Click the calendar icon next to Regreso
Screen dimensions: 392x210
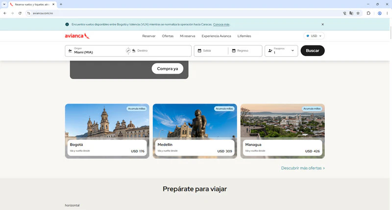234,51
